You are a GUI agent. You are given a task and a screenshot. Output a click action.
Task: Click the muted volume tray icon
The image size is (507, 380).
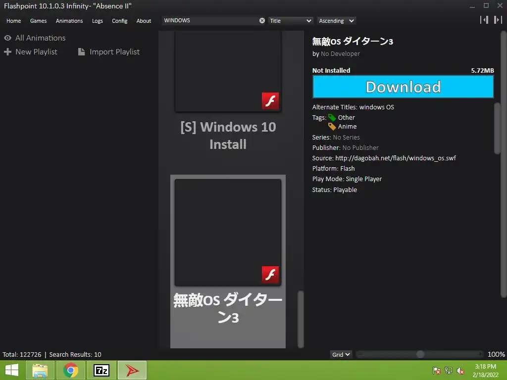pyautogui.click(x=460, y=370)
